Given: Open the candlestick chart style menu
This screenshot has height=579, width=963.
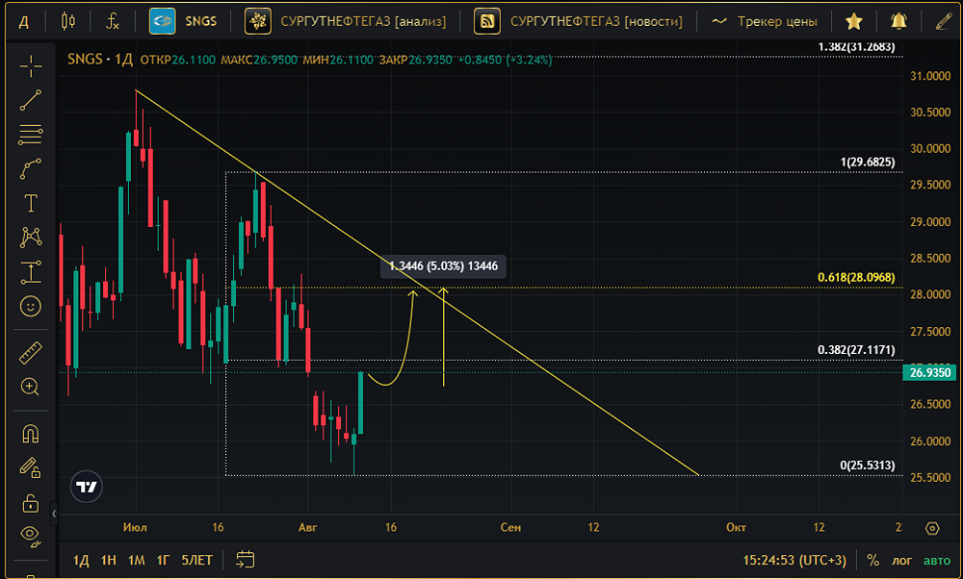Looking at the screenshot, I should tap(68, 21).
